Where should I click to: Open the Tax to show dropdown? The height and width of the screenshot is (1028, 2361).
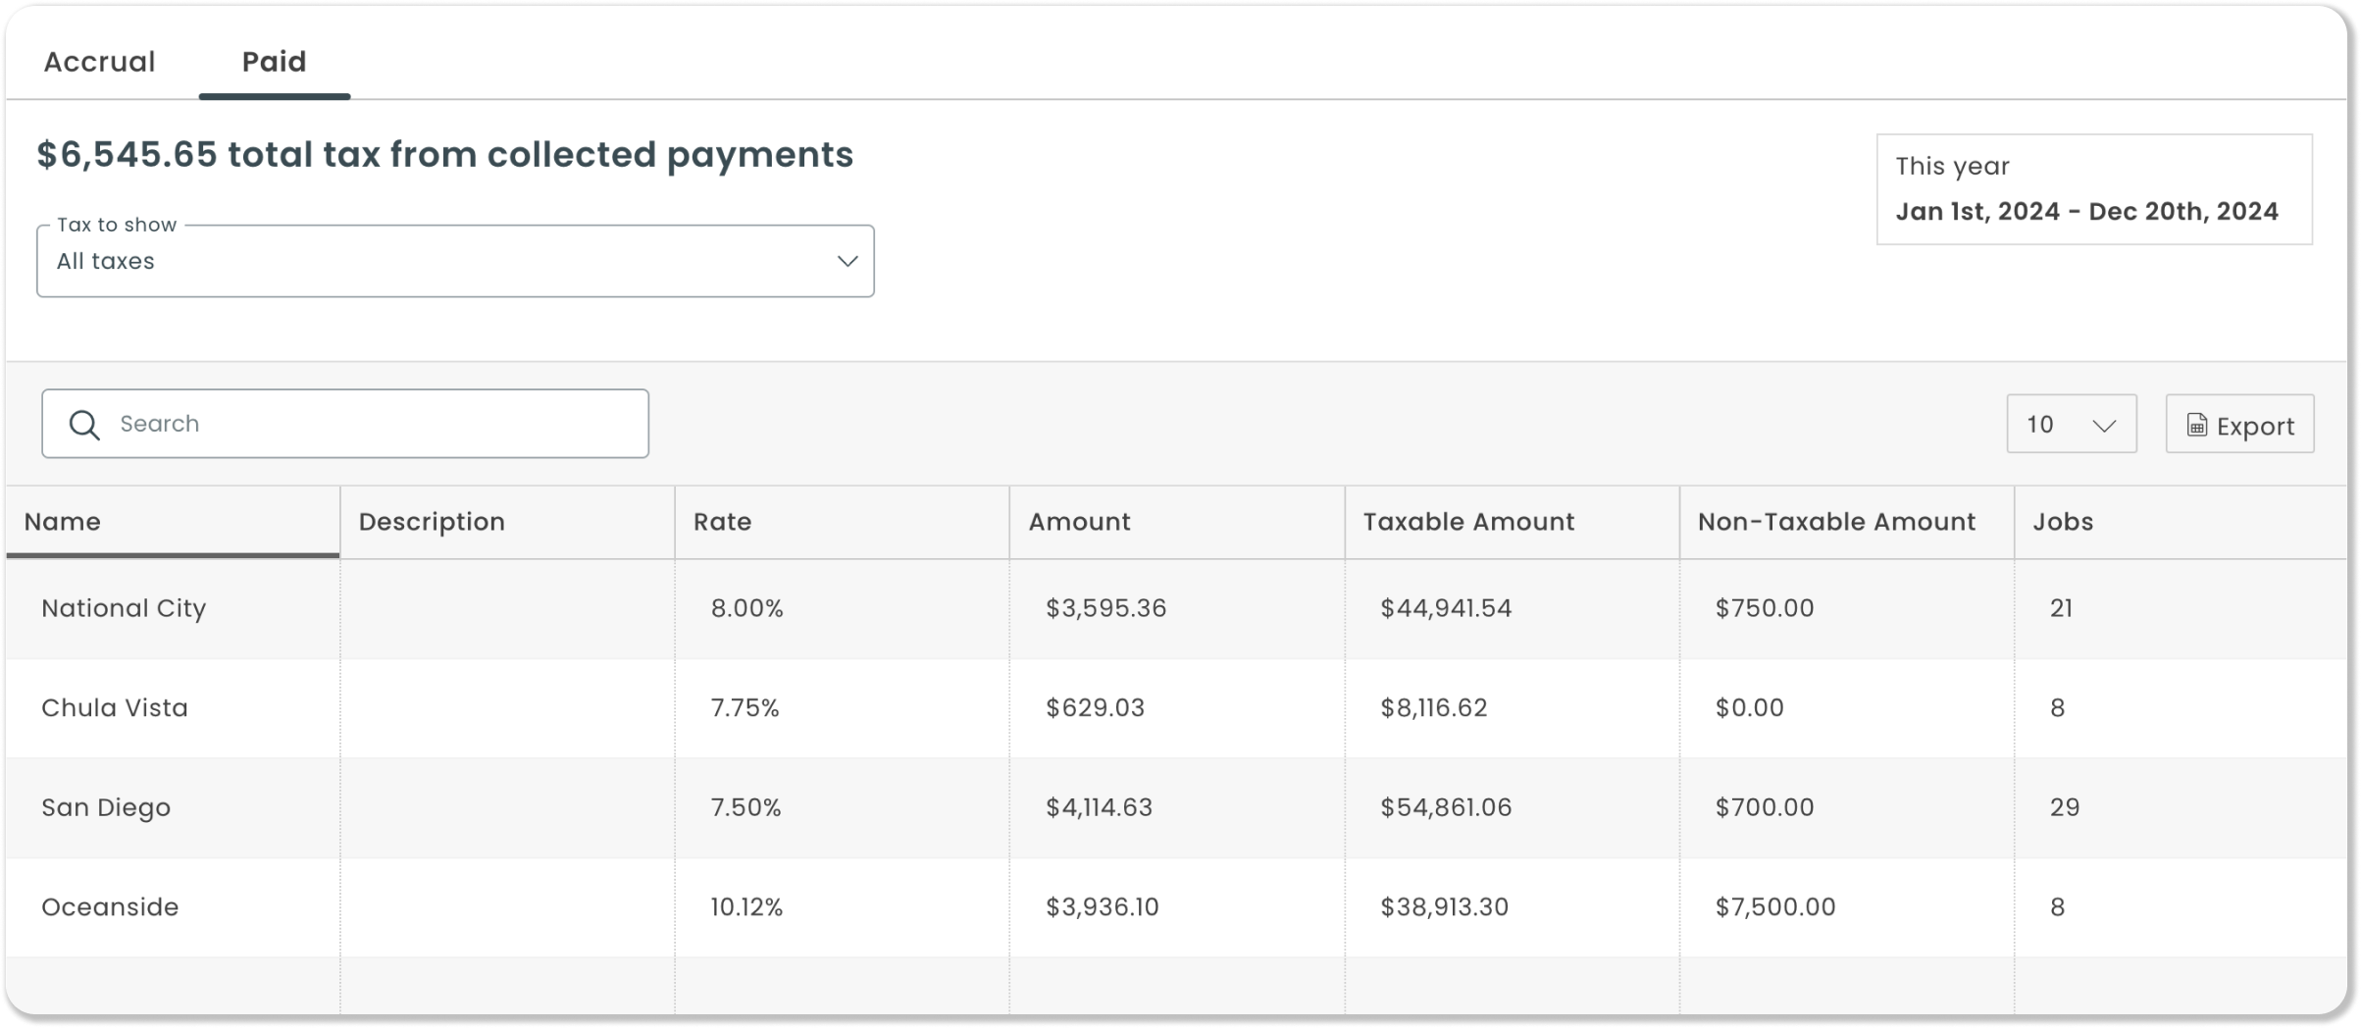pos(455,261)
